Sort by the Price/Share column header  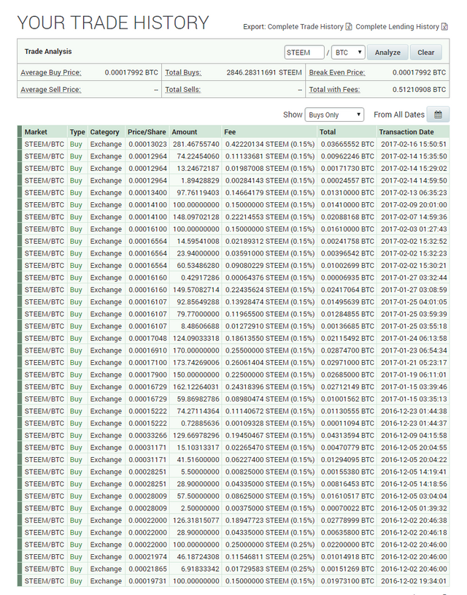point(147,132)
